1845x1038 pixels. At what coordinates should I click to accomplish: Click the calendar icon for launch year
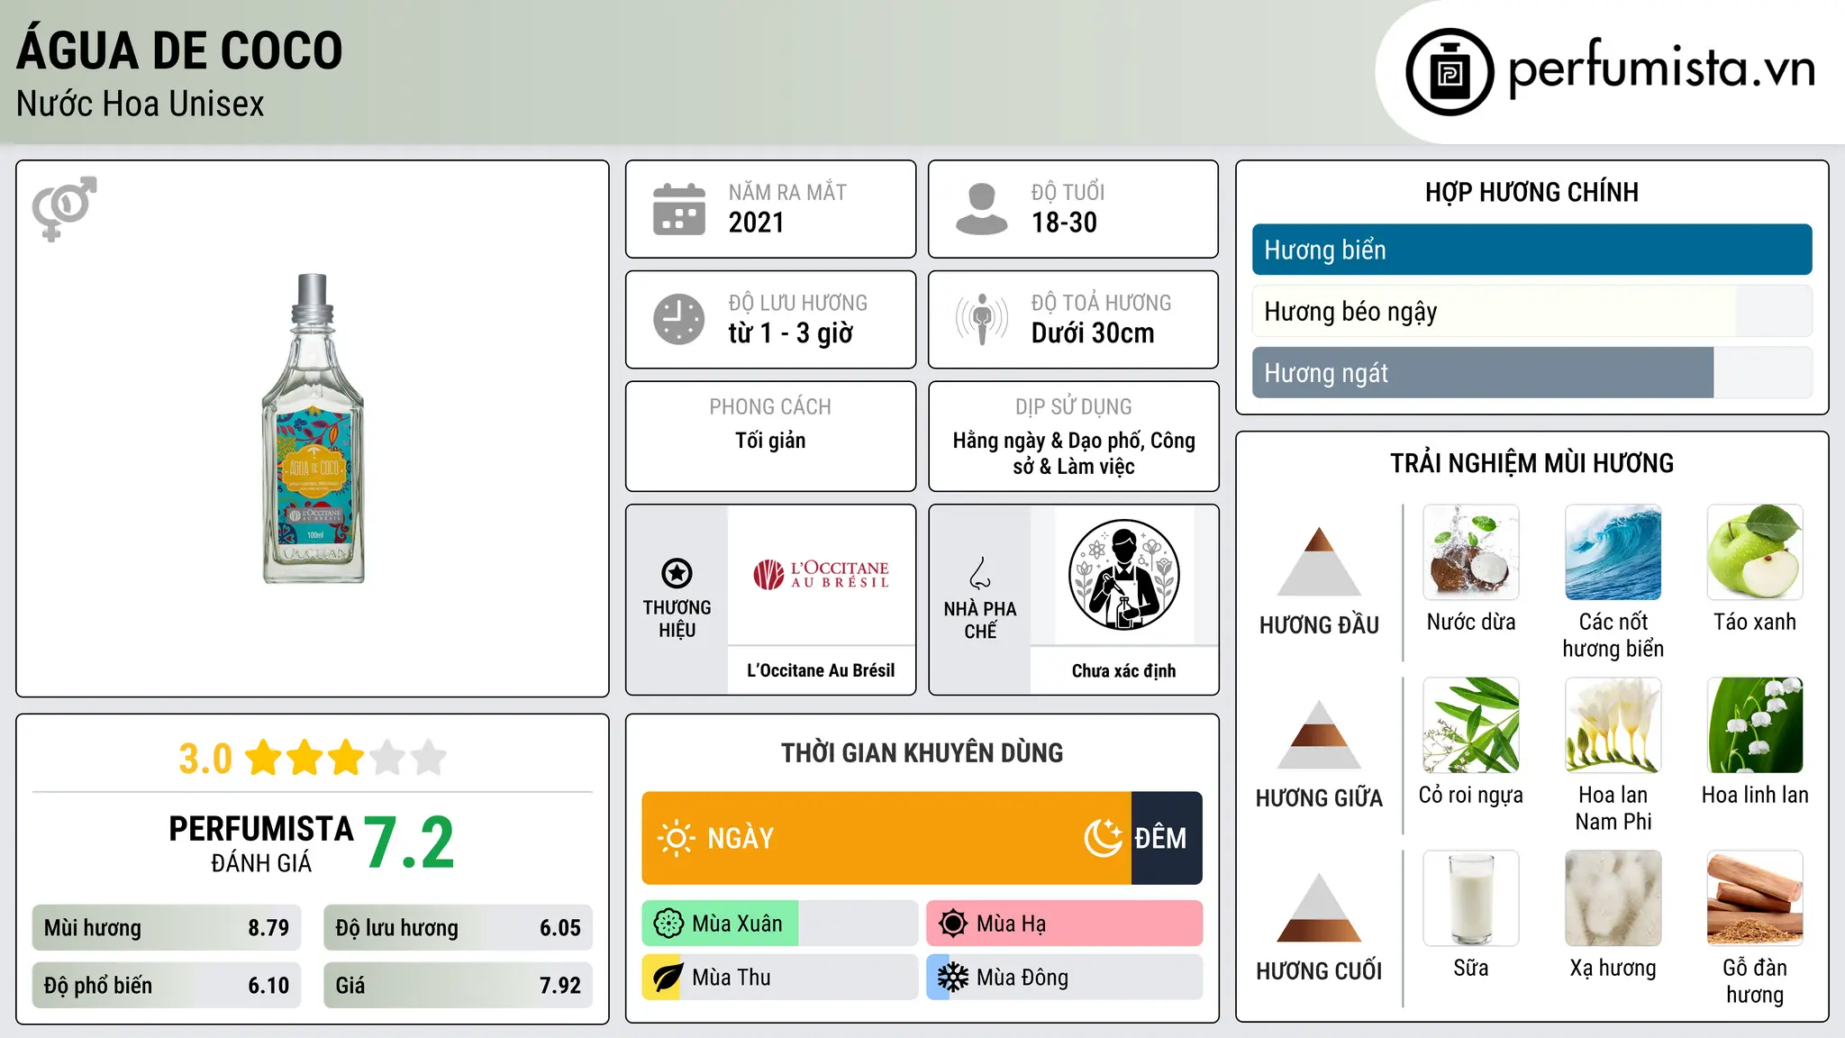pos(679,209)
